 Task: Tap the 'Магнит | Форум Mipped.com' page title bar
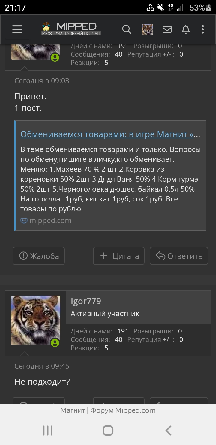(x=108, y=410)
